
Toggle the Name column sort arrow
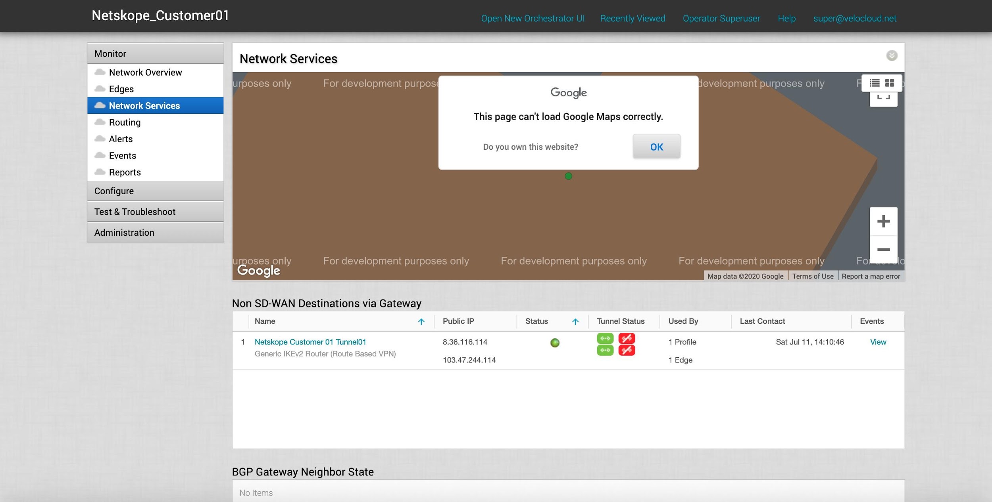(x=421, y=321)
